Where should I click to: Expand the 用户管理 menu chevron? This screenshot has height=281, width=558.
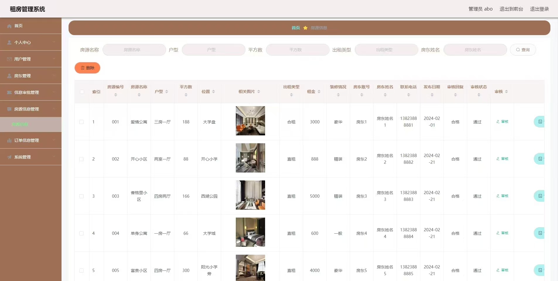54,59
